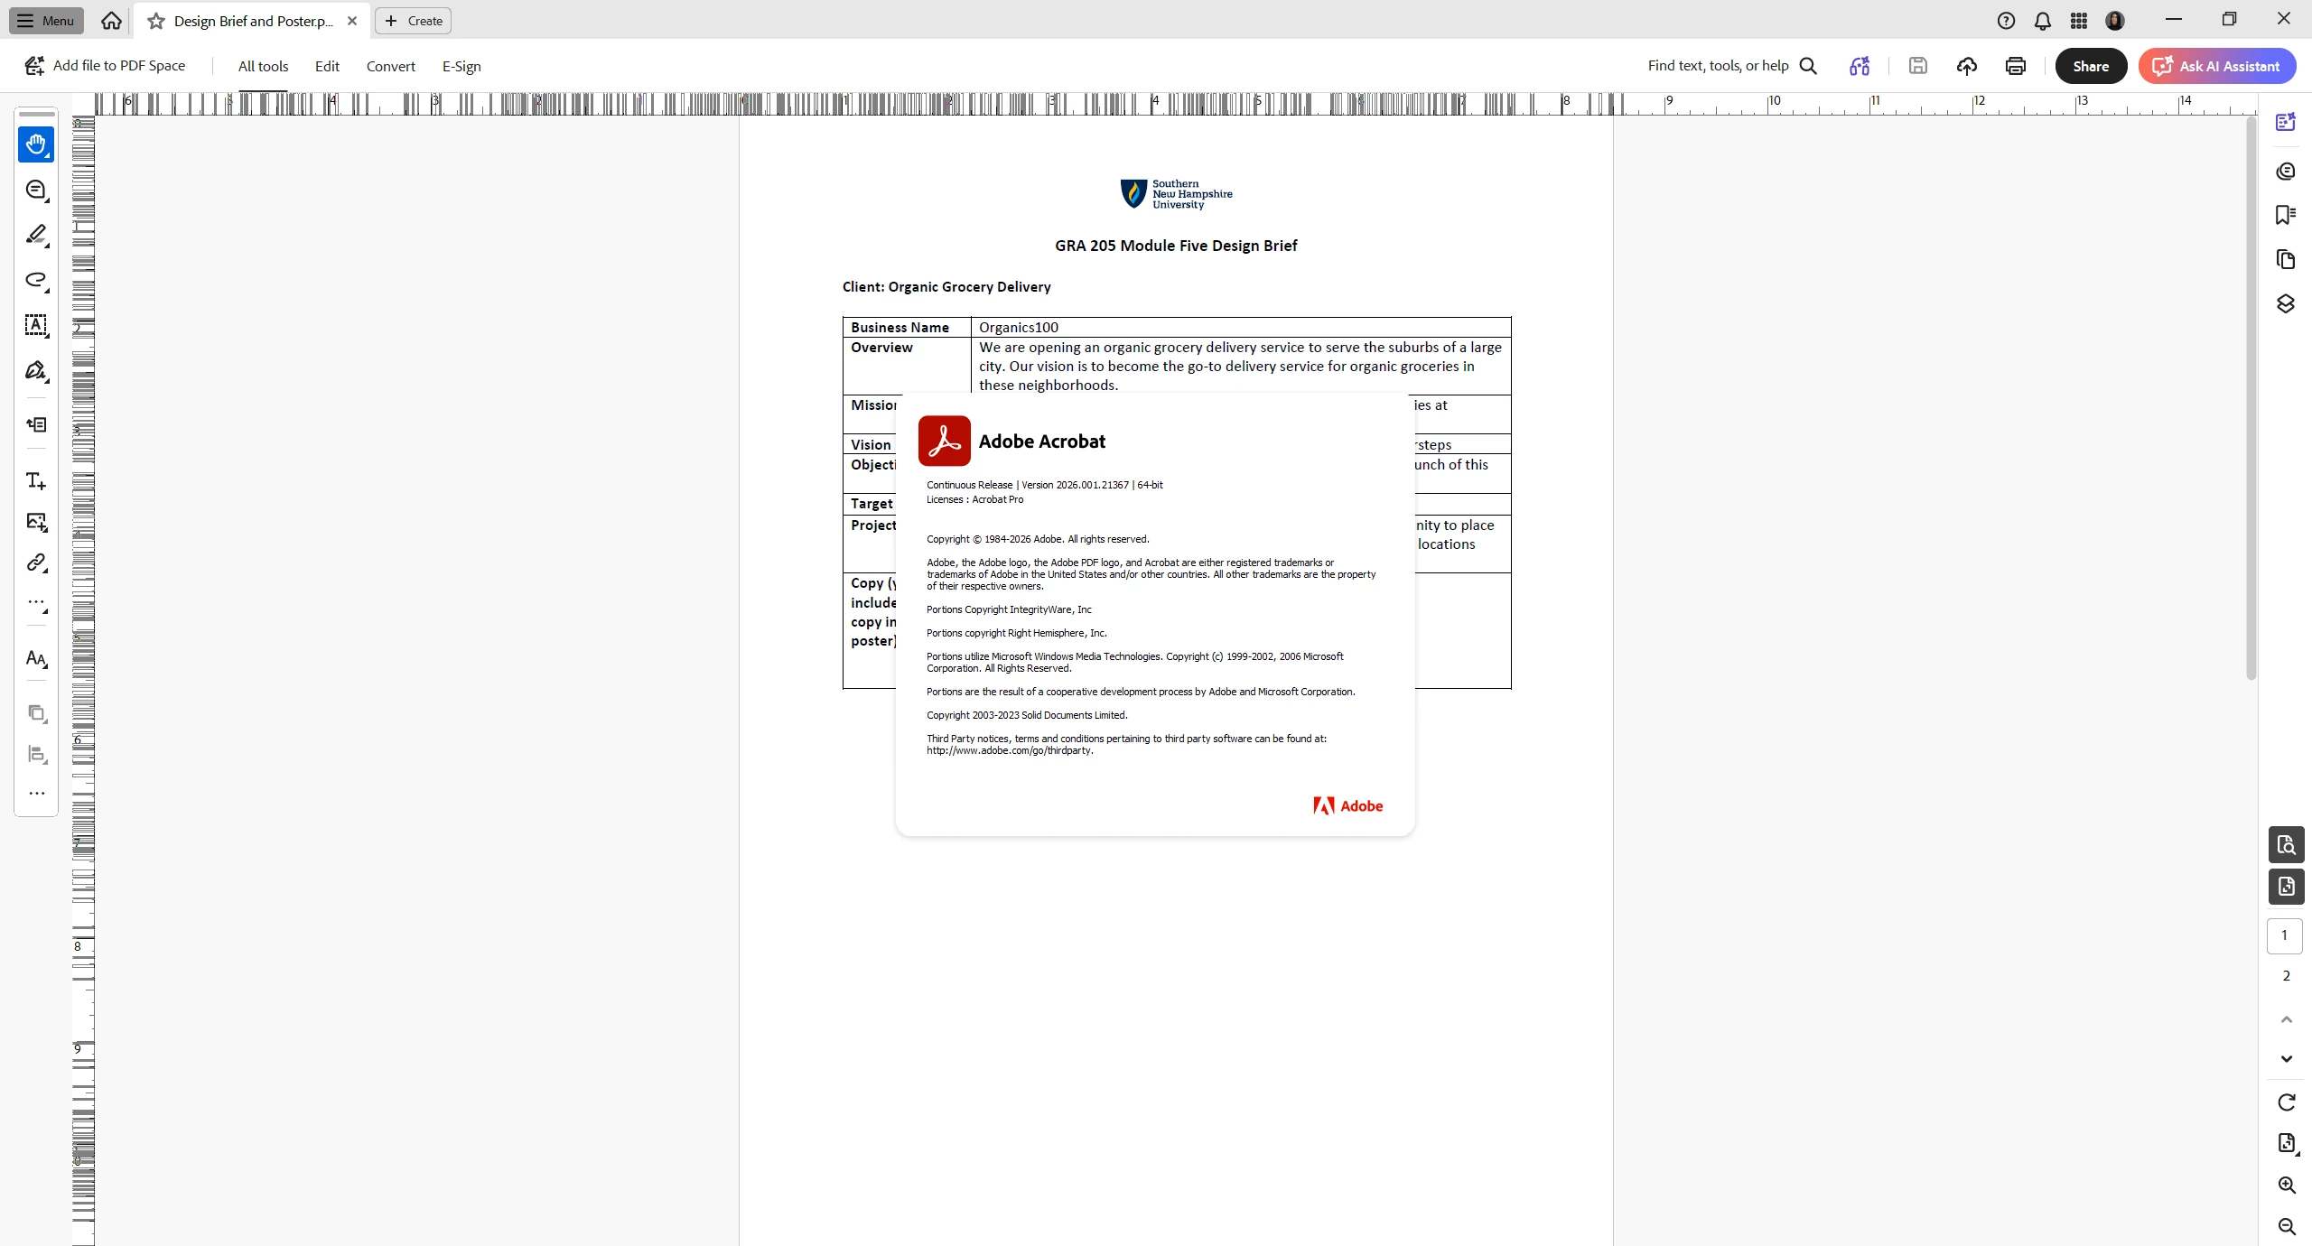The height and width of the screenshot is (1246, 2312).
Task: Open the Bookmarks panel in the right sidebar
Action: [2285, 215]
